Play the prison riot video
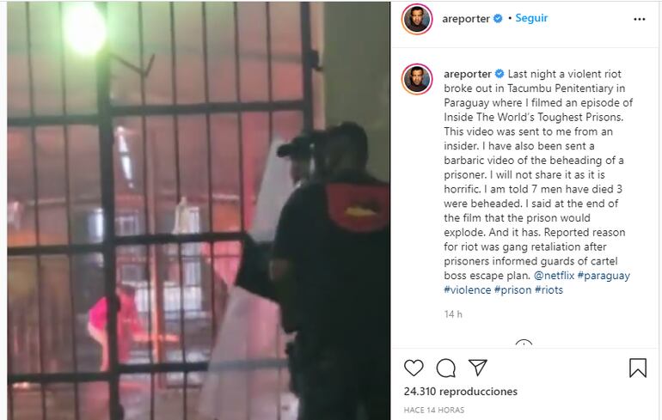 coord(199,210)
